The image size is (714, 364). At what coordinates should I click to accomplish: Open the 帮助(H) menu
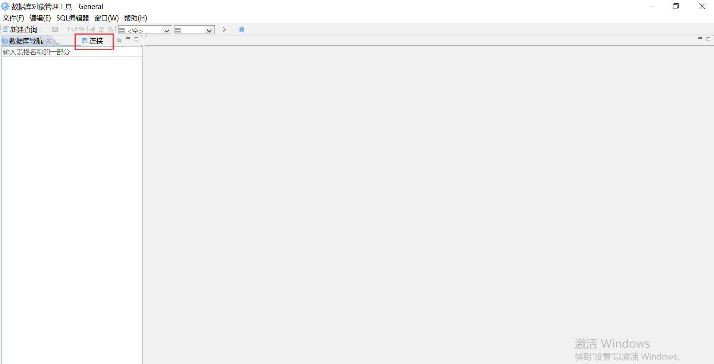(x=136, y=18)
